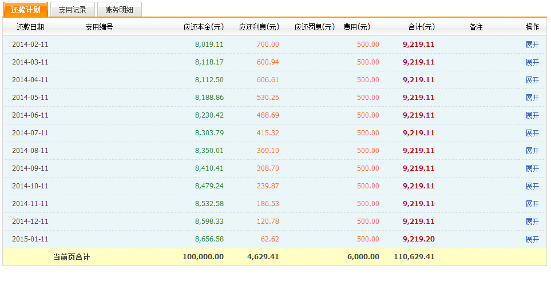
Task: Click interest amount 239.87
Action: click(268, 186)
